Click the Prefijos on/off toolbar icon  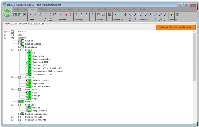point(98,14)
